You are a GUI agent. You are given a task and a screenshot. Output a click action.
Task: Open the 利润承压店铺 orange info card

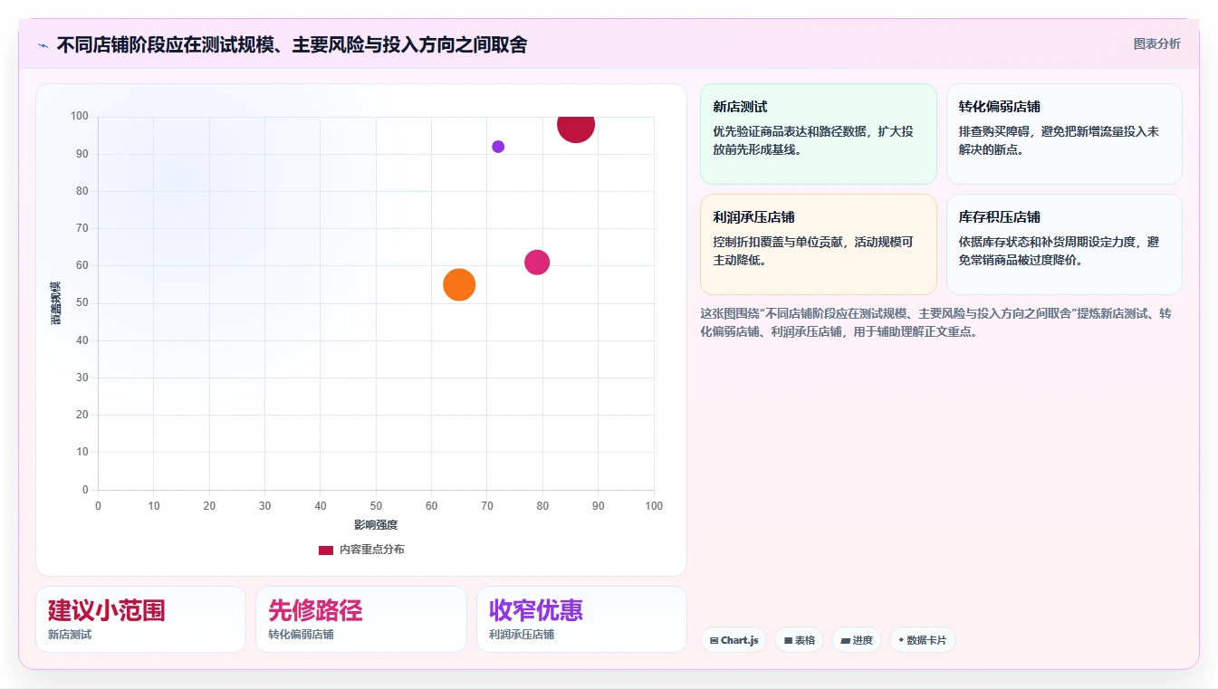tap(819, 244)
